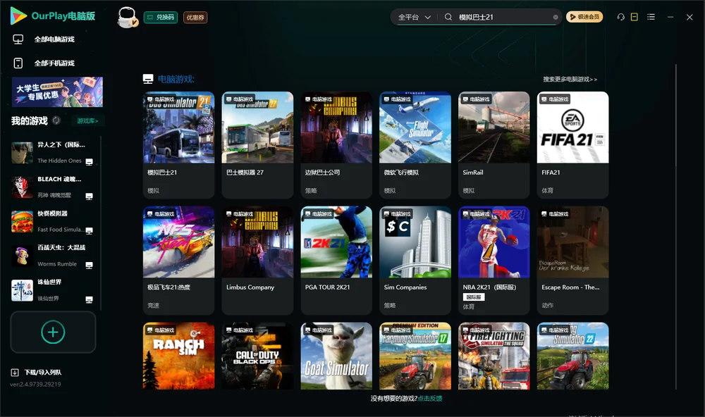Viewport: 705px width, 417px height.
Task: Open the customer service headset icon
Action: pos(621,17)
